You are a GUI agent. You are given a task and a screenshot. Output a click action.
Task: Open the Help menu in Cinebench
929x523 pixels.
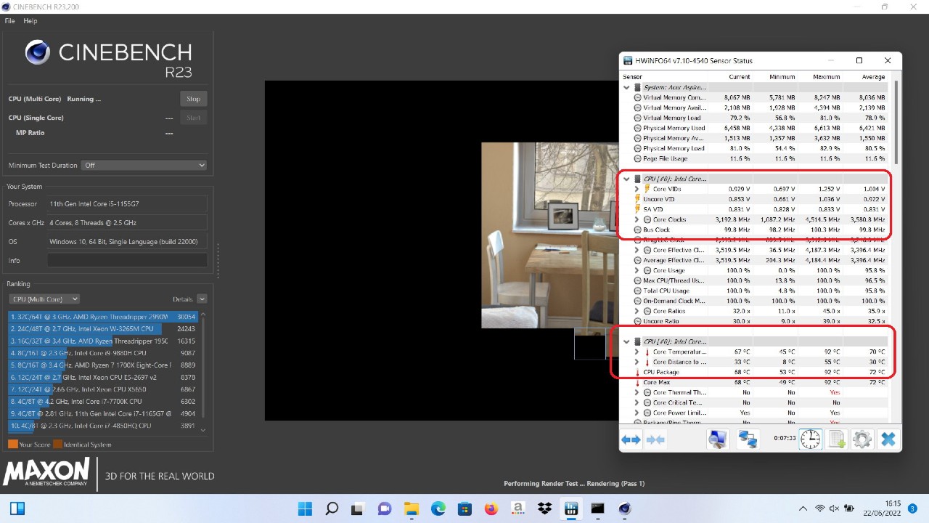click(30, 21)
